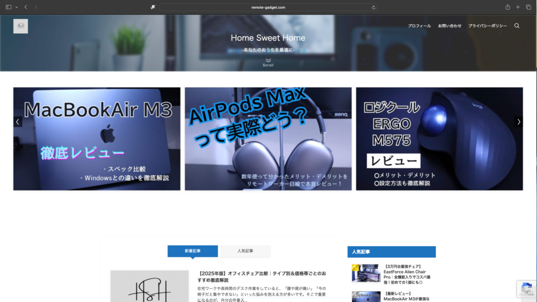Open the site search magnifier icon
The width and height of the screenshot is (537, 302).
point(517,26)
